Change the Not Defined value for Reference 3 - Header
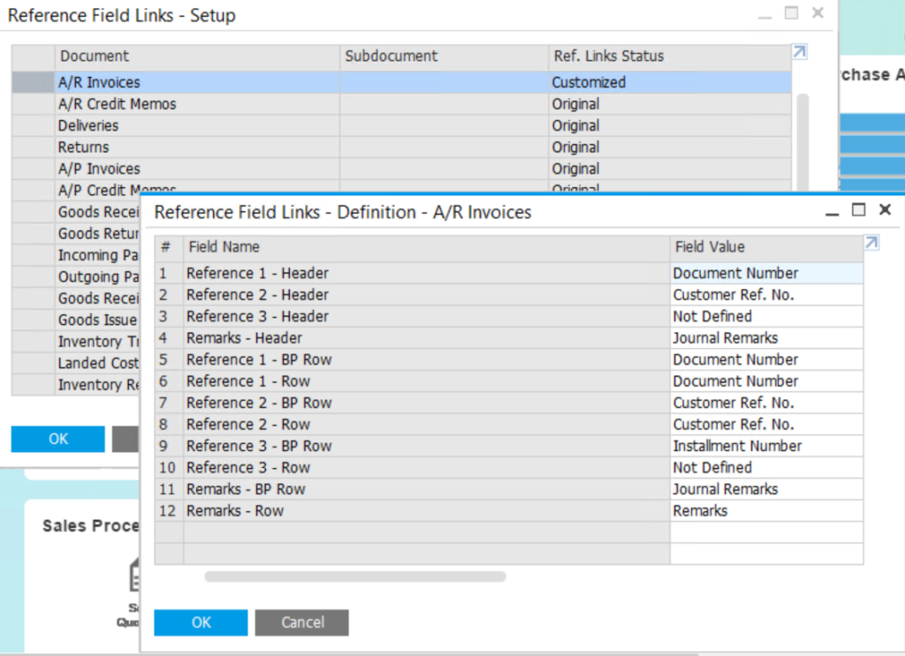This screenshot has width=905, height=656. click(764, 316)
